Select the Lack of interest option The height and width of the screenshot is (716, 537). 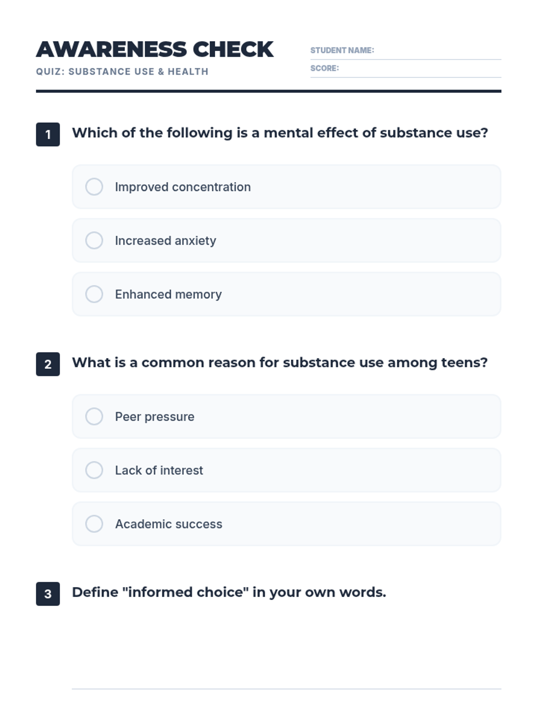94,470
